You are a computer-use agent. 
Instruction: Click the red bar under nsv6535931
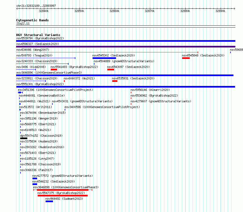pyautogui.click(x=115, y=81)
